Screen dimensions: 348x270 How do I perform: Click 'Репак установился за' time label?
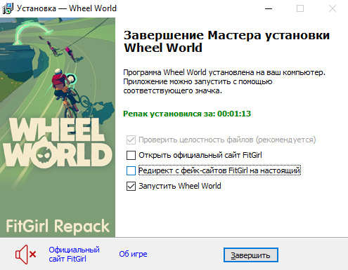pos(187,114)
